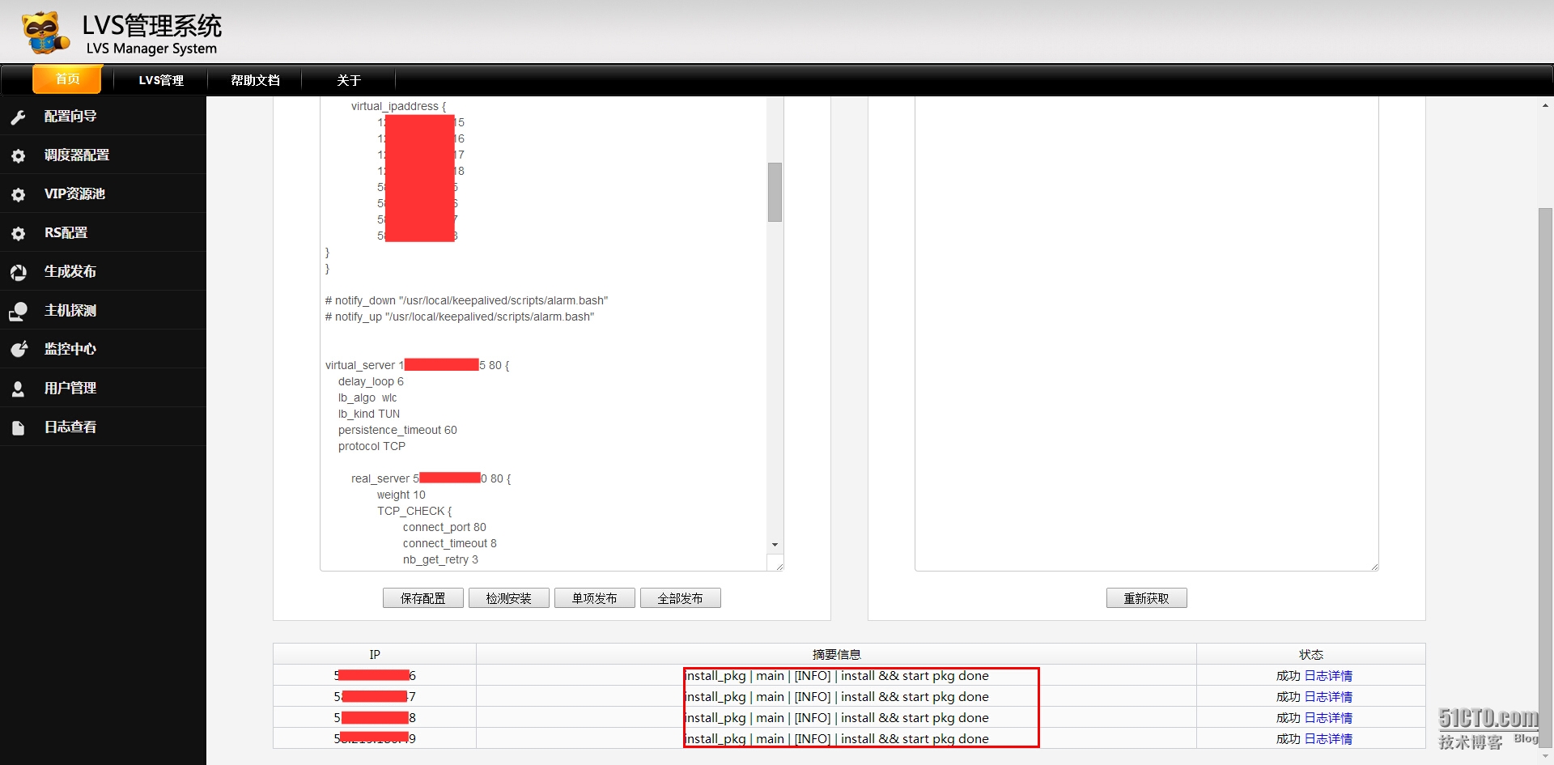Image resolution: width=1554 pixels, height=765 pixels.
Task: Click the 'nb_get_retry 3' config line
Action: coord(440,559)
